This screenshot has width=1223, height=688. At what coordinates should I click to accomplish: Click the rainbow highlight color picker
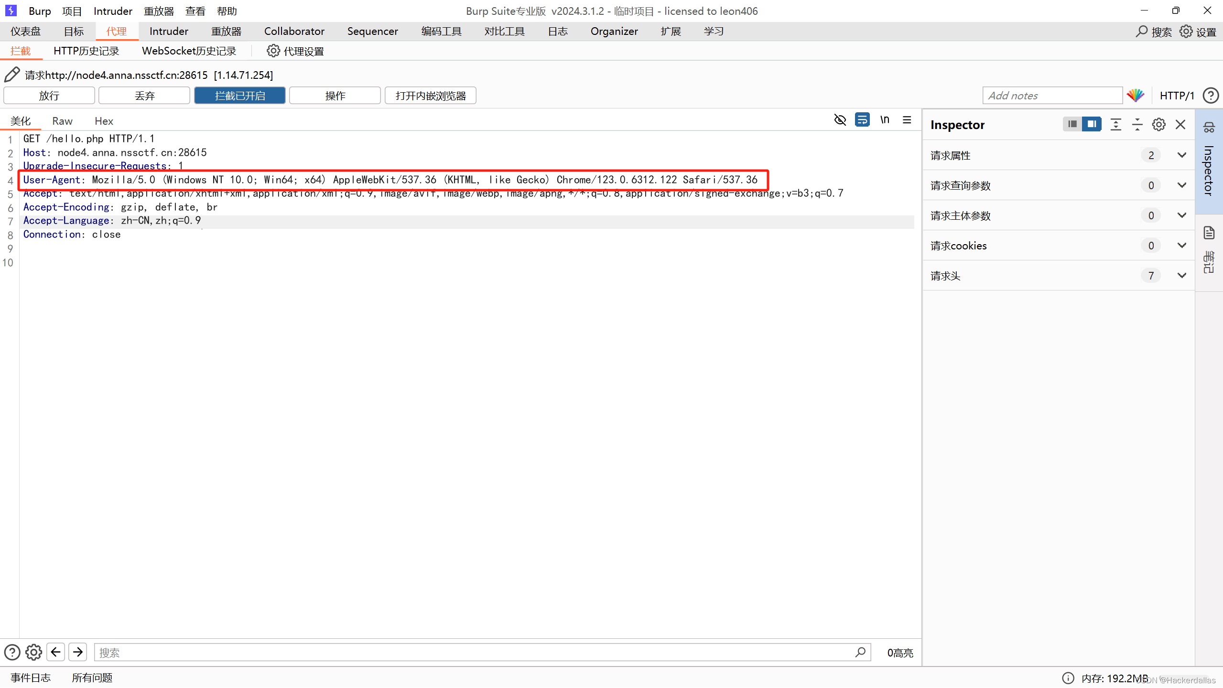click(1136, 96)
